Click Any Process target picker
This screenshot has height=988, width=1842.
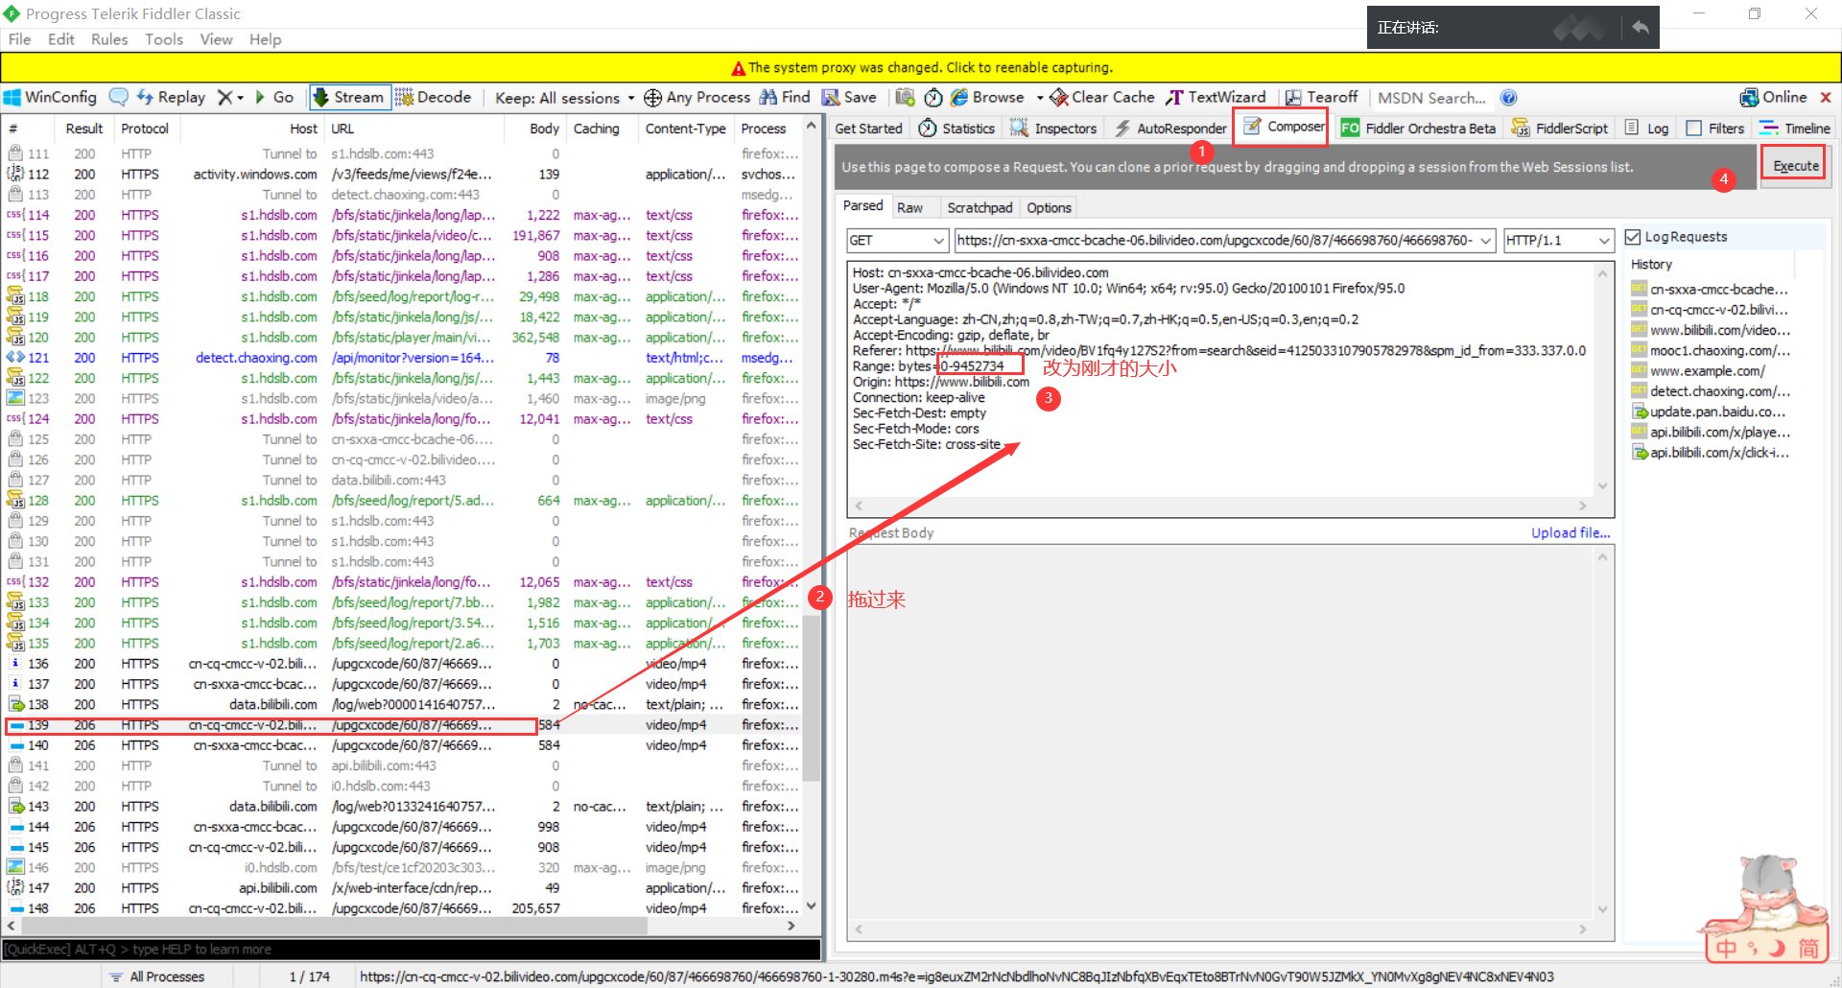click(697, 97)
